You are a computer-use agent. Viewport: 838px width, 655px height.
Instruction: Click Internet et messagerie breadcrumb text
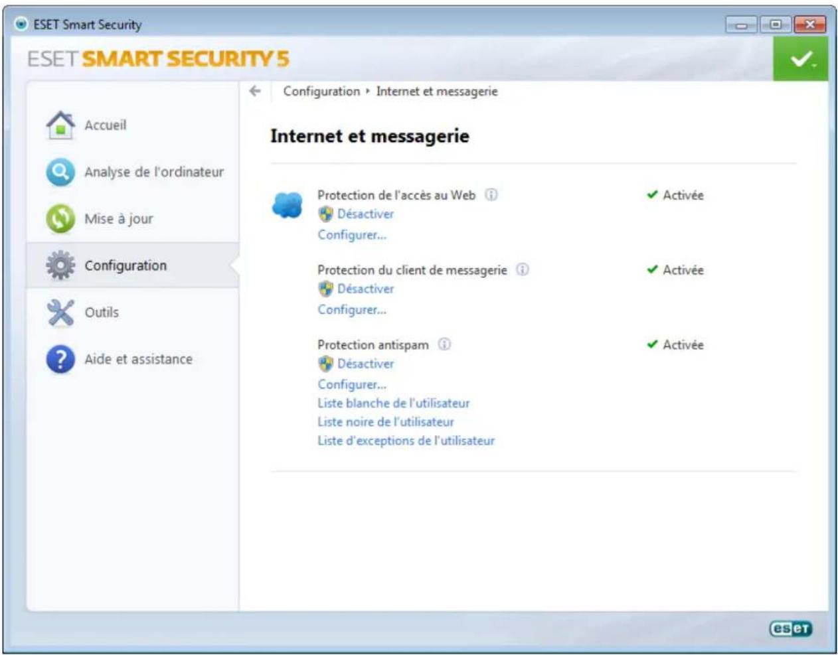tap(437, 91)
